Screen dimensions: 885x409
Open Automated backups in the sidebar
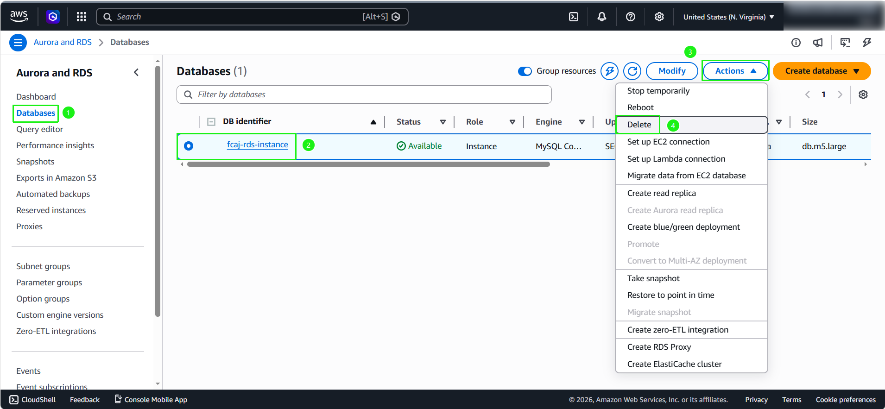point(53,194)
